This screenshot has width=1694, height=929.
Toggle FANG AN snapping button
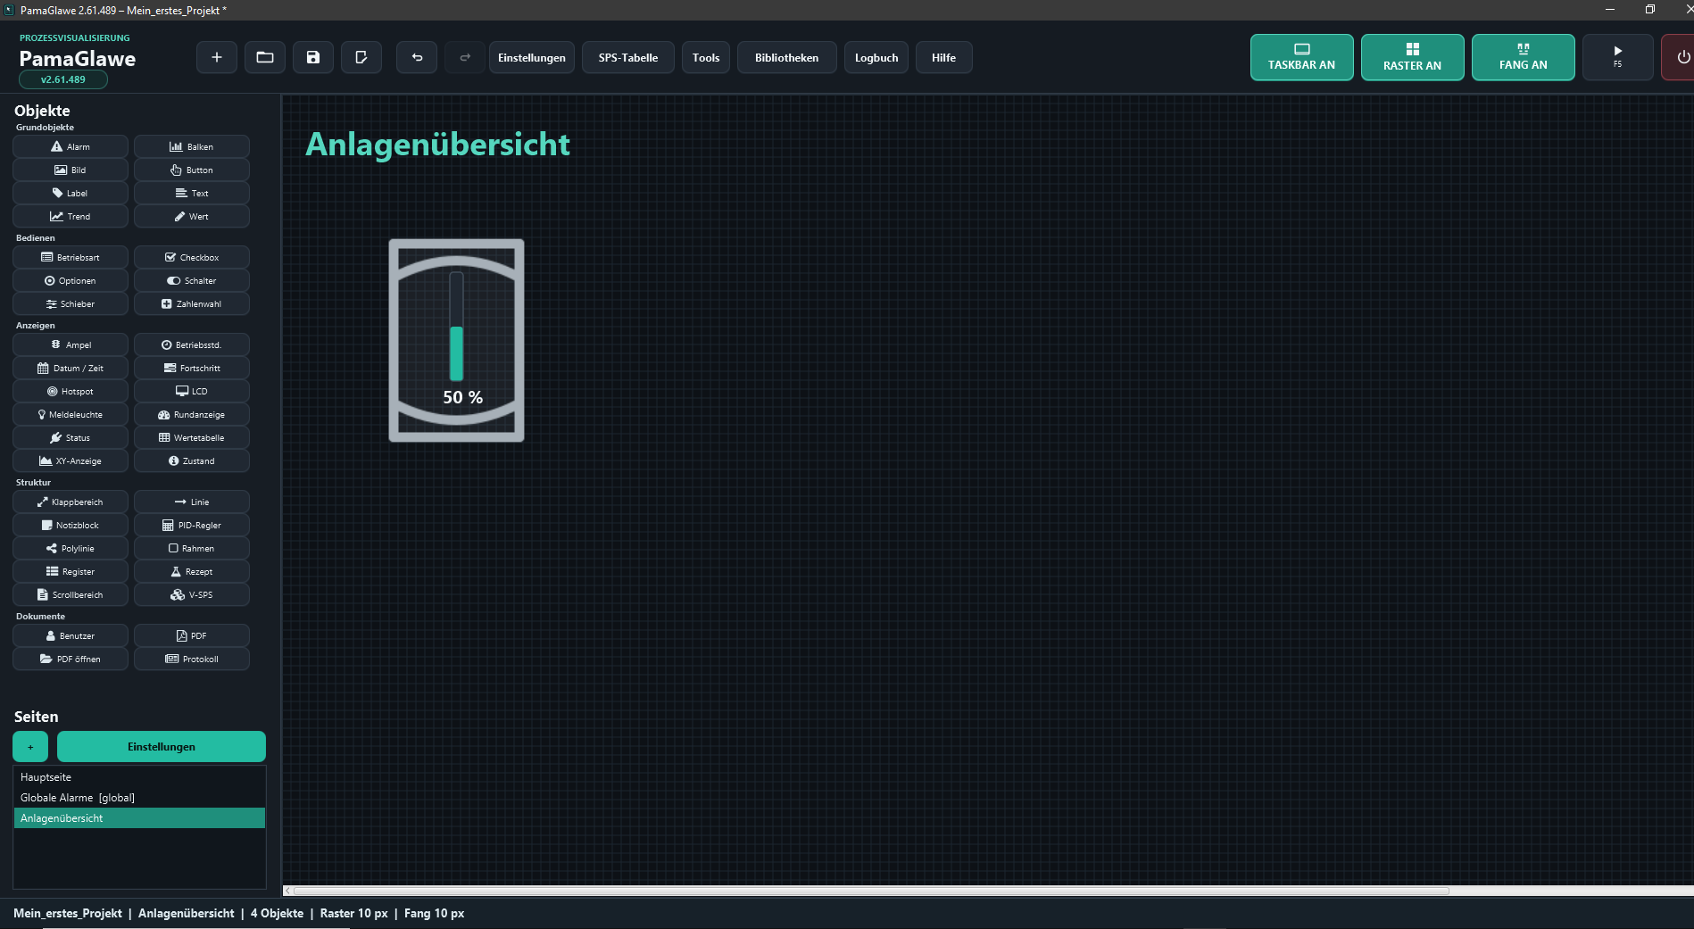coord(1523,57)
